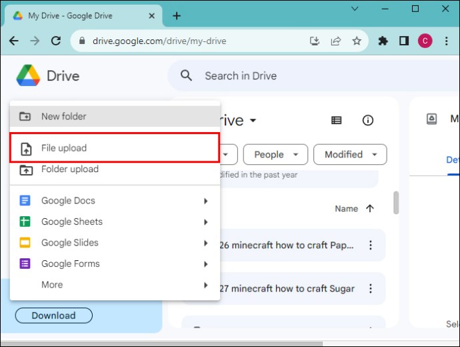Click the install app icon in address bar
Image resolution: width=460 pixels, height=347 pixels.
point(315,41)
